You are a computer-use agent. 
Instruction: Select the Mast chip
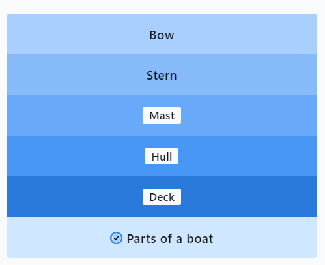162,116
